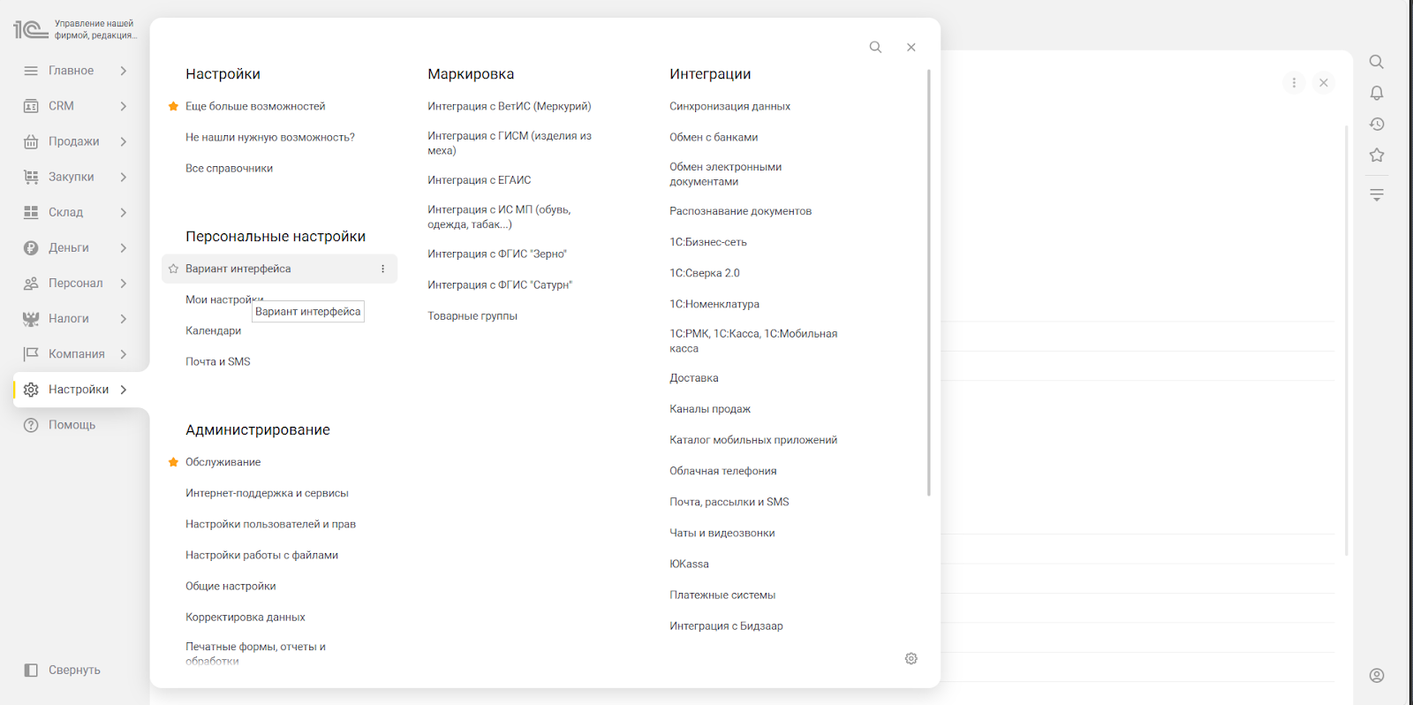Open Интеграция с ЕГАИС link
This screenshot has width=1413, height=705.
[479, 180]
